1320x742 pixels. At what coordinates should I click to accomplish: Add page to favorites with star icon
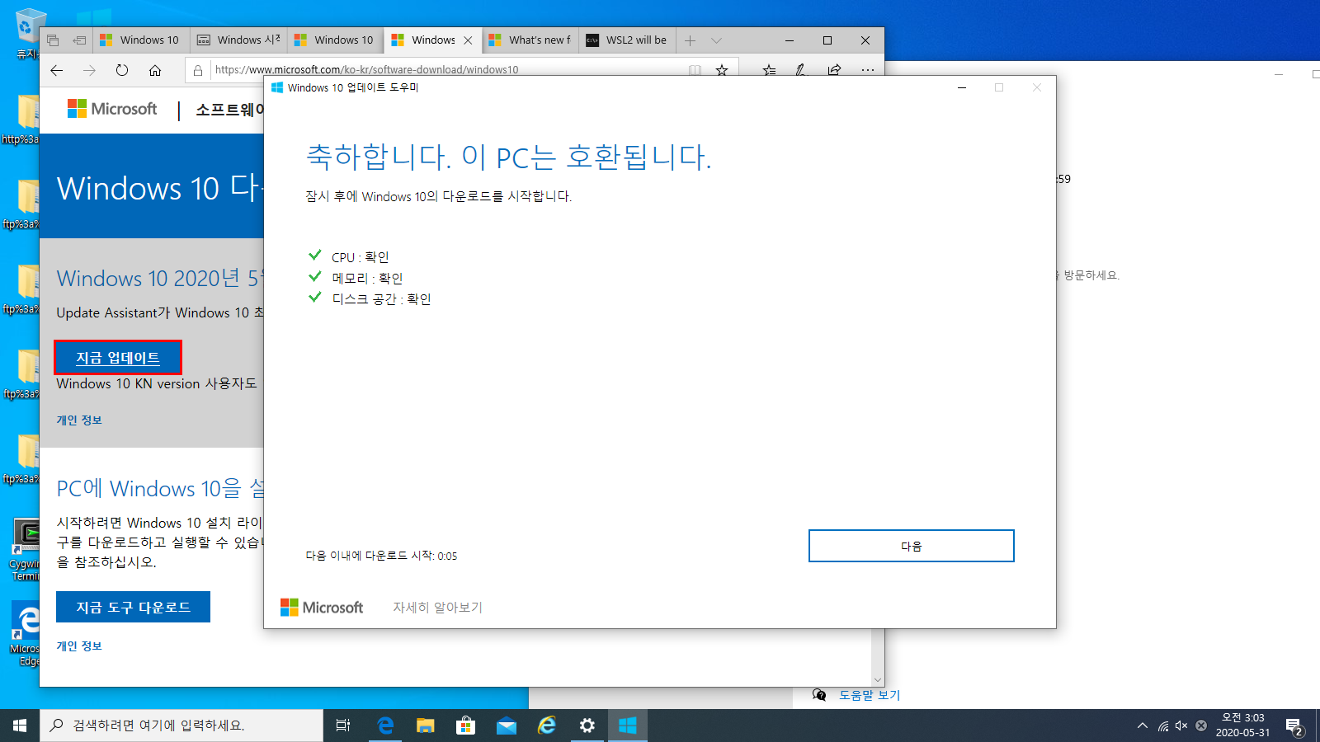pos(722,70)
